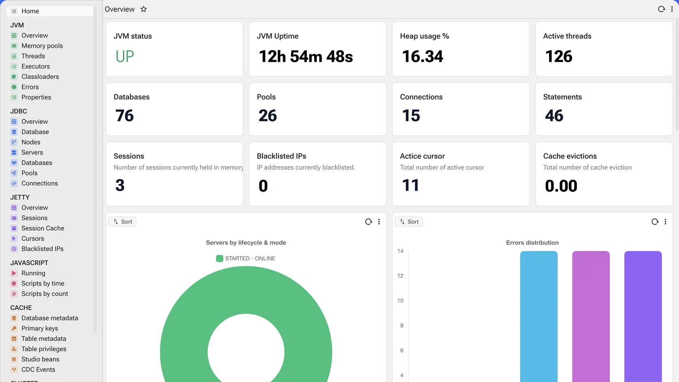Click the Memory pools icon
679x382 pixels.
pos(14,46)
